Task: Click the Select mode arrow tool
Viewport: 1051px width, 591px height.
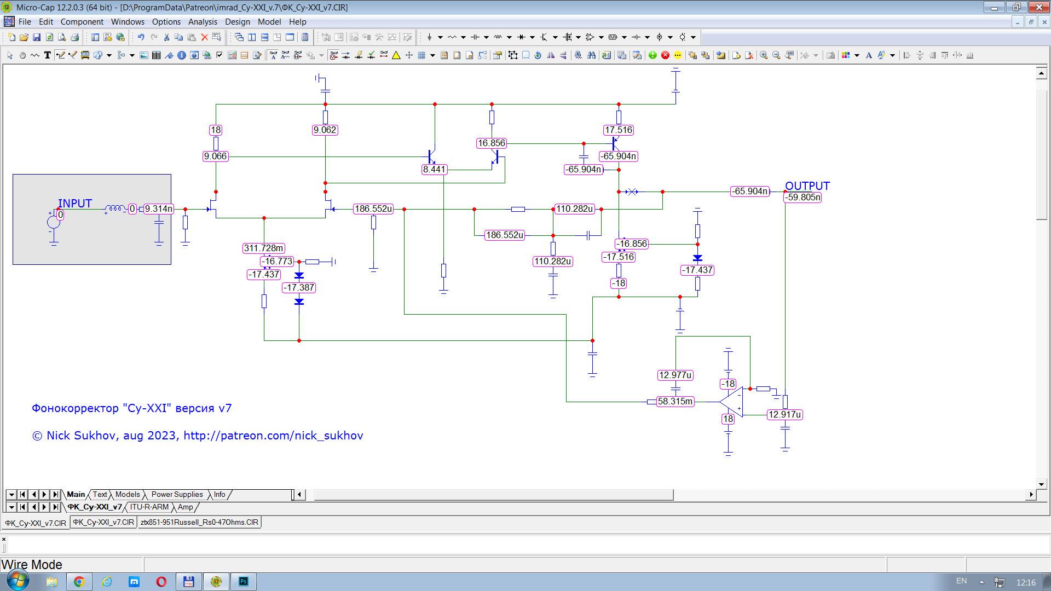Action: [x=10, y=55]
